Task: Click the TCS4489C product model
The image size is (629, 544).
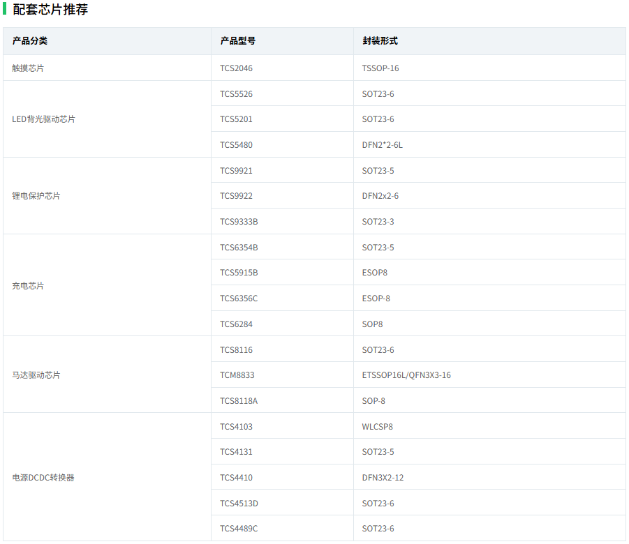Action: click(239, 529)
